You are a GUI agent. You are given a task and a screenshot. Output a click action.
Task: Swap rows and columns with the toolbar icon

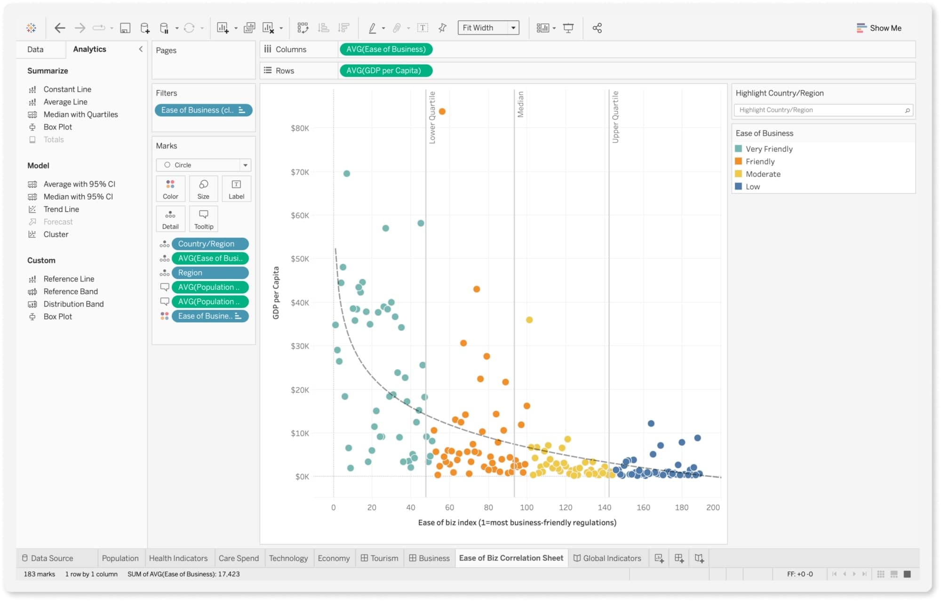click(x=303, y=28)
